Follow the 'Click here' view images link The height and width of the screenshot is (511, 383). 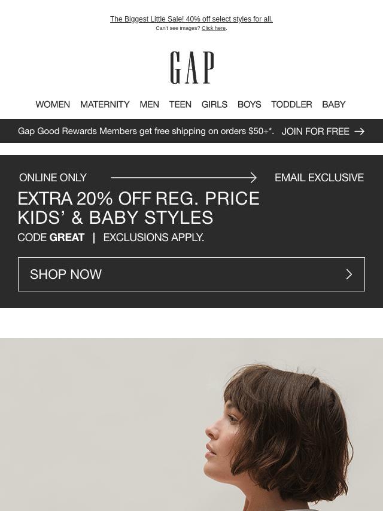coord(214,28)
